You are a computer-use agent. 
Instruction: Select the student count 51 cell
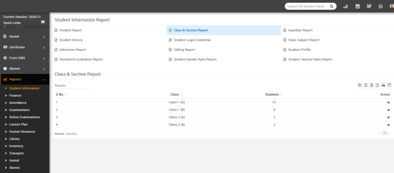tap(274, 102)
